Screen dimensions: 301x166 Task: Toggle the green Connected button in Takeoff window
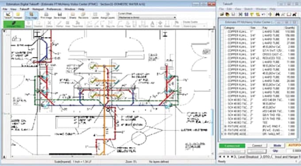click(x=232, y=146)
